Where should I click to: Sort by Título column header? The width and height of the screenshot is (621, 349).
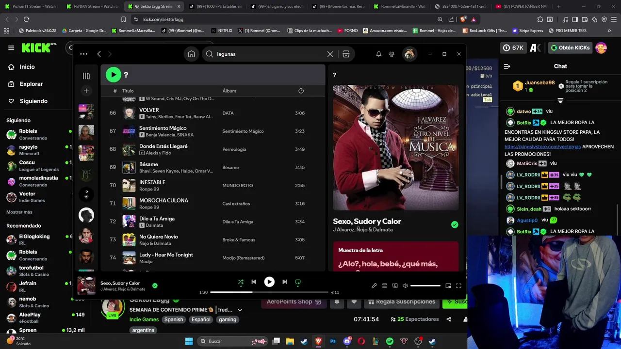(x=128, y=91)
